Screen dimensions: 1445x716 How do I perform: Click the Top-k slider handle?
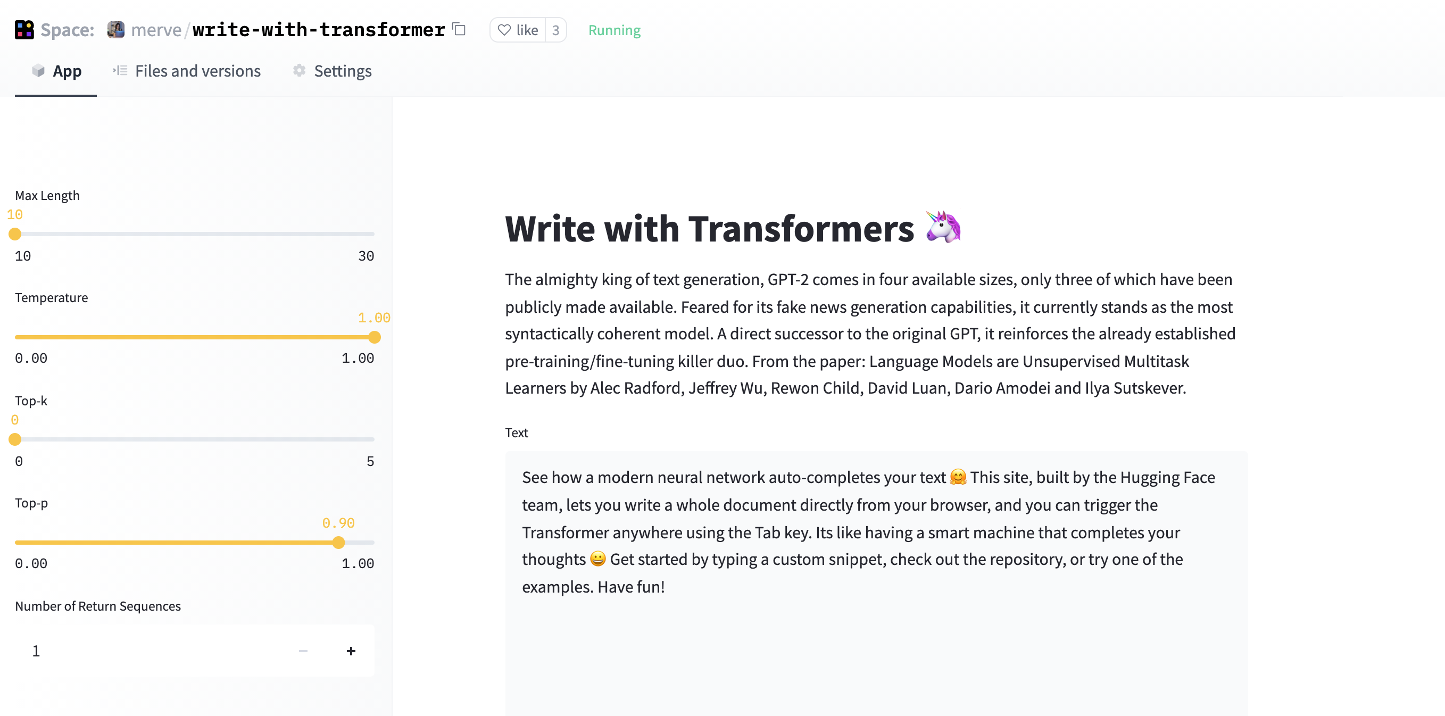point(15,439)
